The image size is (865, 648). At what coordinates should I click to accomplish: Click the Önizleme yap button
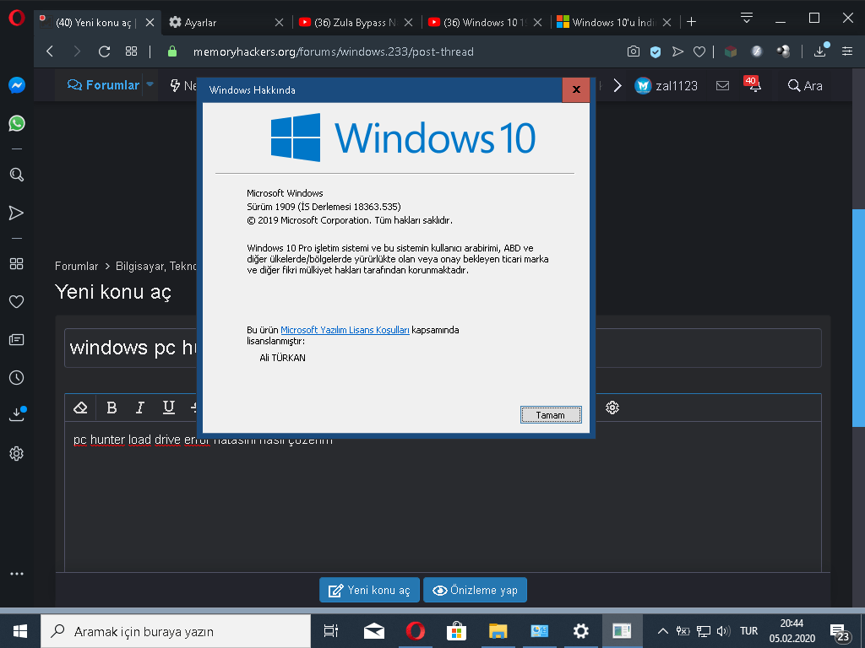(475, 590)
